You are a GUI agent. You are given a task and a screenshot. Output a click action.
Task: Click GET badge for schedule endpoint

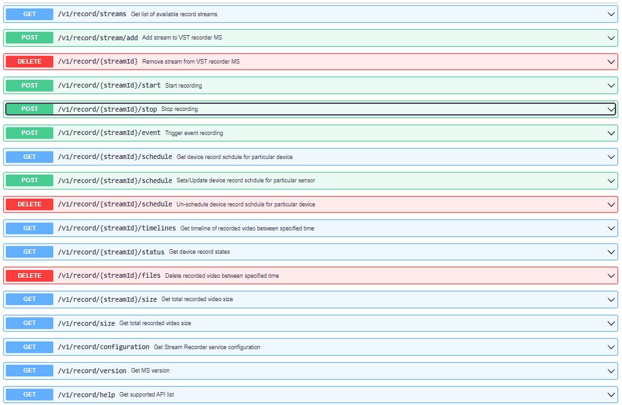[x=30, y=157]
